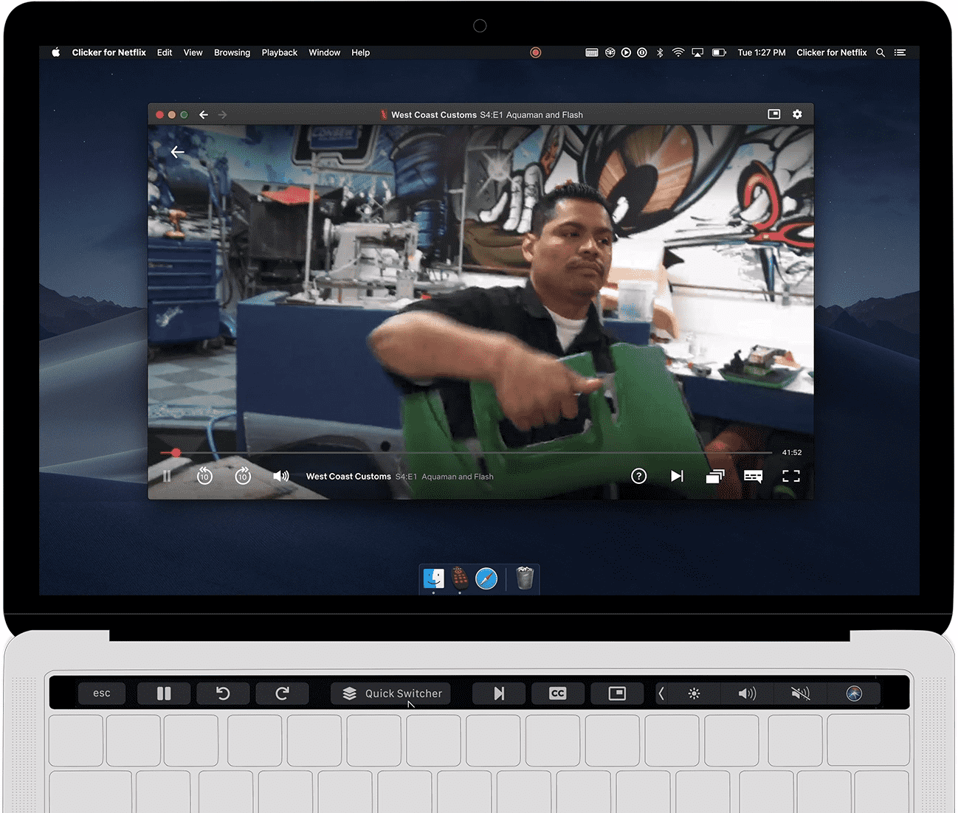Viewport: 958px width, 813px height.
Task: Click West Coast Customs title in player controls
Action: coord(348,477)
